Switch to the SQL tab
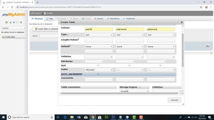Viewport: 214px width, 120px height. tap(50, 19)
